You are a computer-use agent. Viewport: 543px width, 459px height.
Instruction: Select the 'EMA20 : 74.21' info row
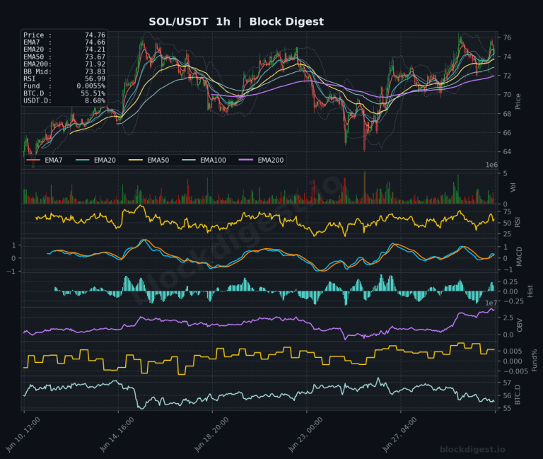point(64,50)
